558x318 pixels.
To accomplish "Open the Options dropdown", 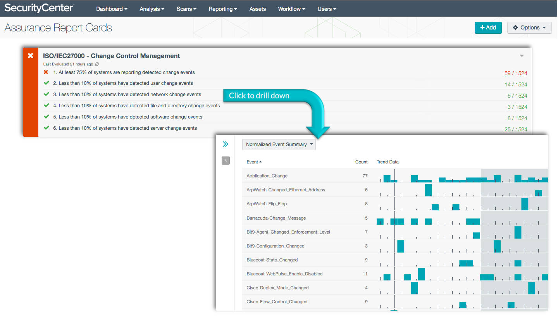I will coord(529,28).
